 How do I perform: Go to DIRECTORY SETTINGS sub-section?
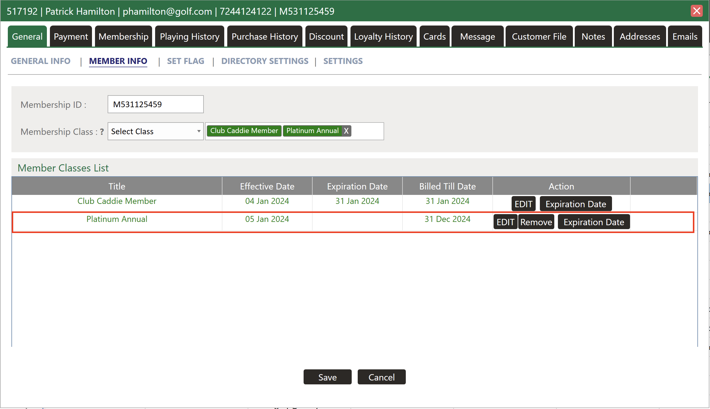(265, 61)
